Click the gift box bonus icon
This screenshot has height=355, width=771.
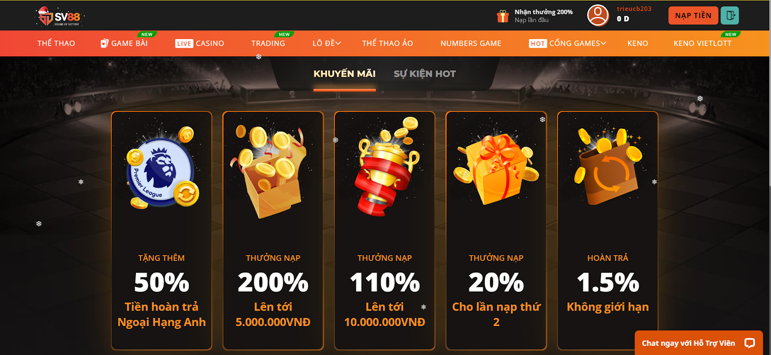point(503,16)
